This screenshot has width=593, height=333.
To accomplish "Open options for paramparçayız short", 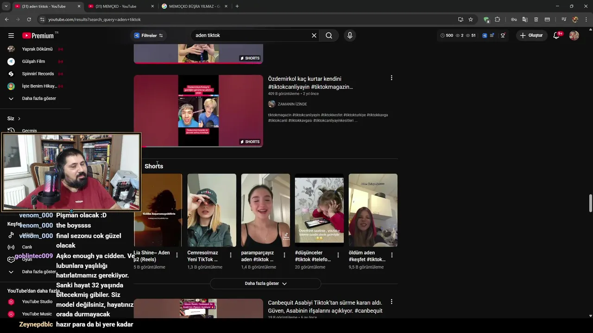I will pyautogui.click(x=284, y=255).
